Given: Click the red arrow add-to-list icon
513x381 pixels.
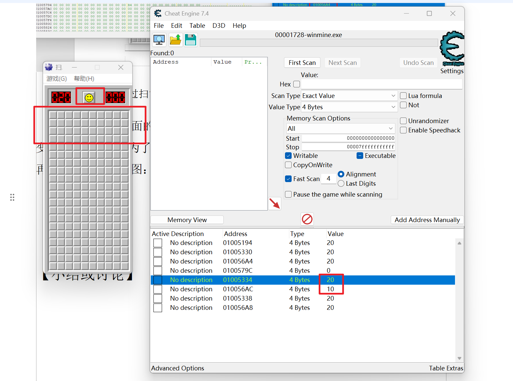Looking at the screenshot, I should pos(275,204).
